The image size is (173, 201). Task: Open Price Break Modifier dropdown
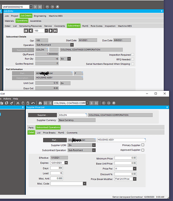[x=135, y=179]
